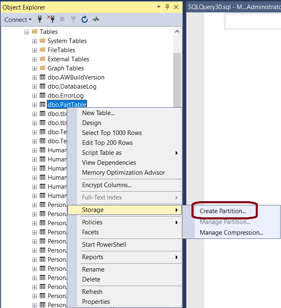Click the Refresh arrow toolbar icon

click(x=85, y=19)
